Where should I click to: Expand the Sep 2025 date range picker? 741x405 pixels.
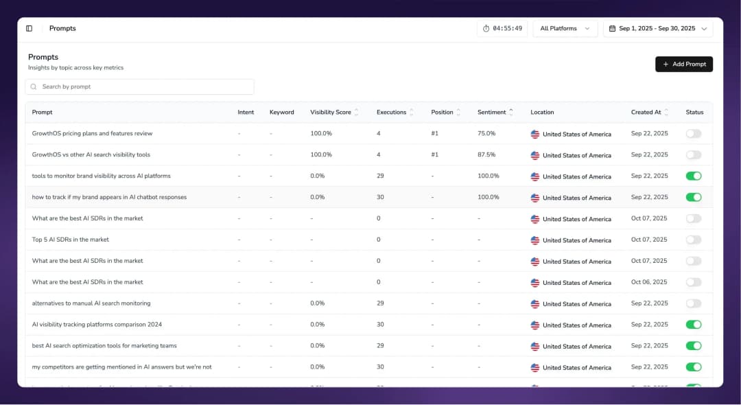[x=657, y=29]
